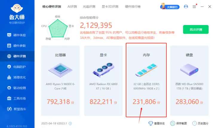
Task: Click the WD Blue SN5000 description
Action: (189, 86)
